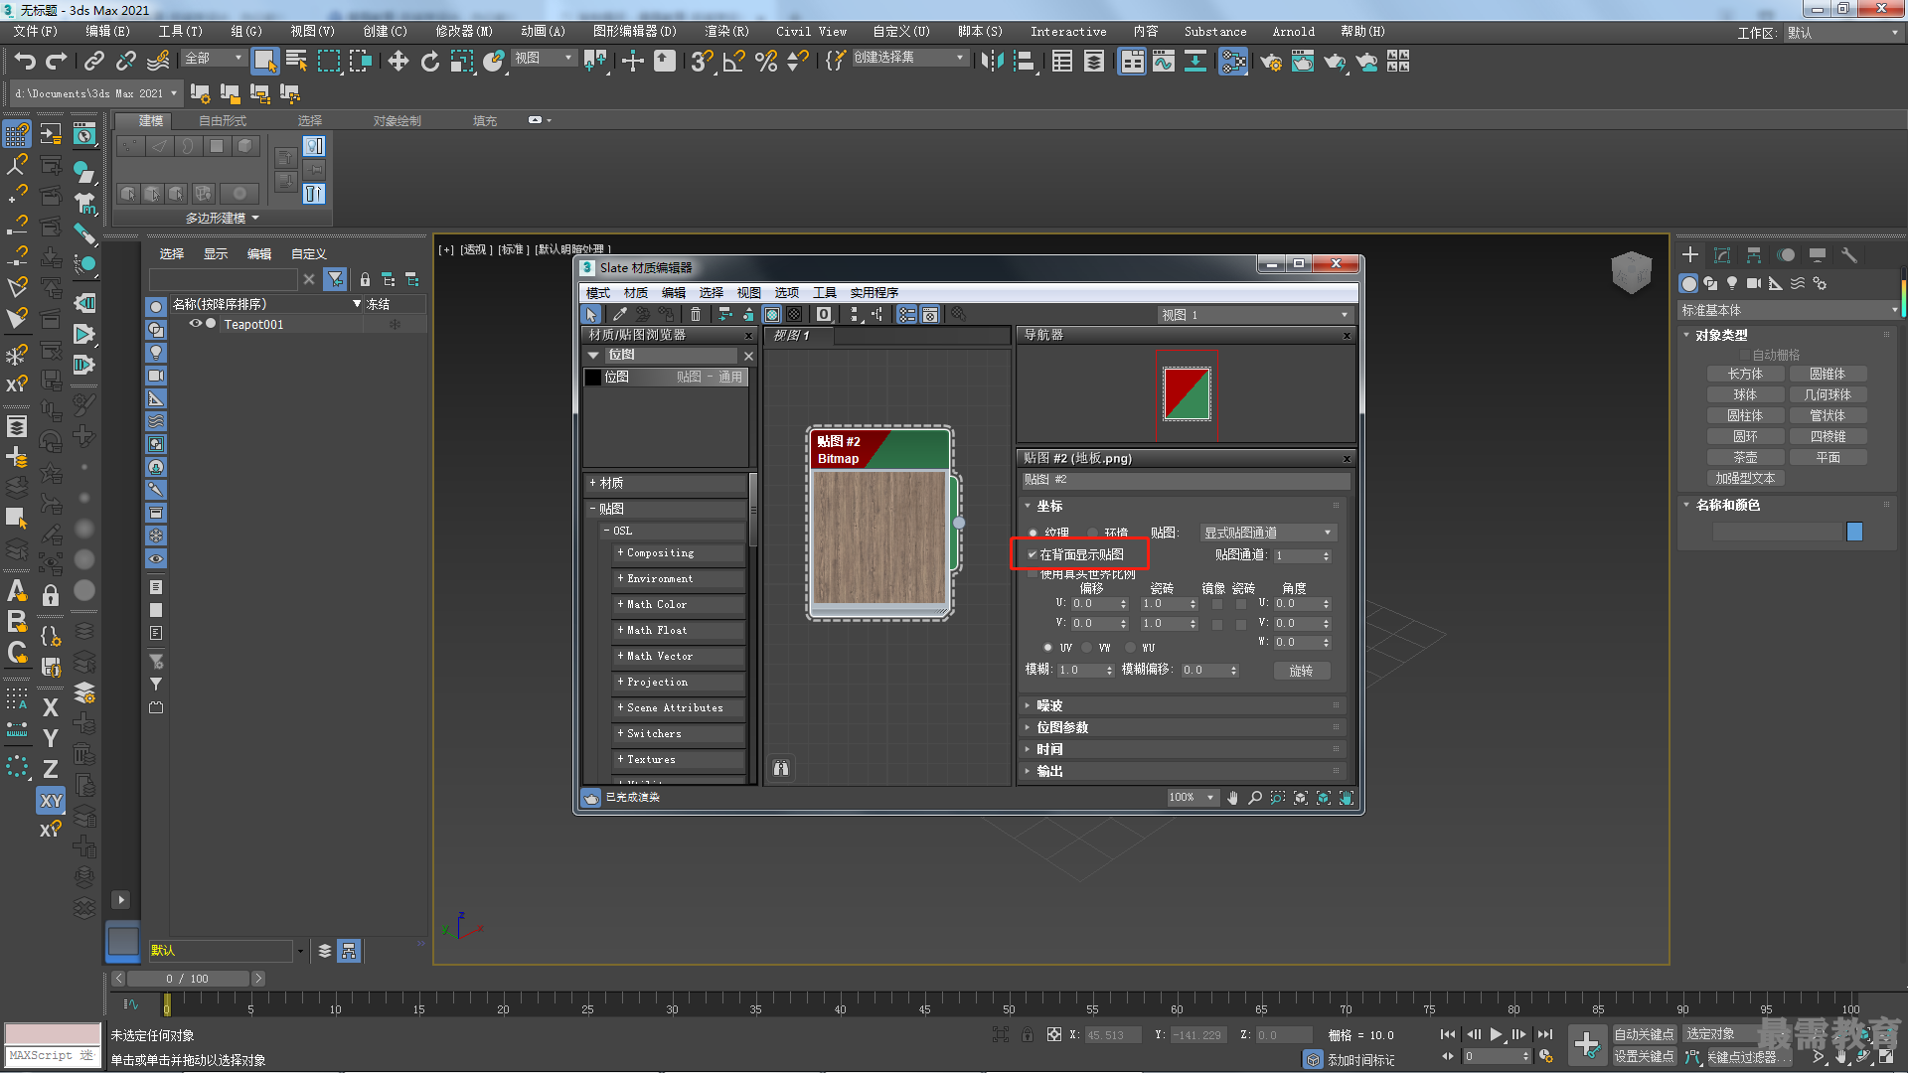Click the Box primitive button

(x=1745, y=374)
